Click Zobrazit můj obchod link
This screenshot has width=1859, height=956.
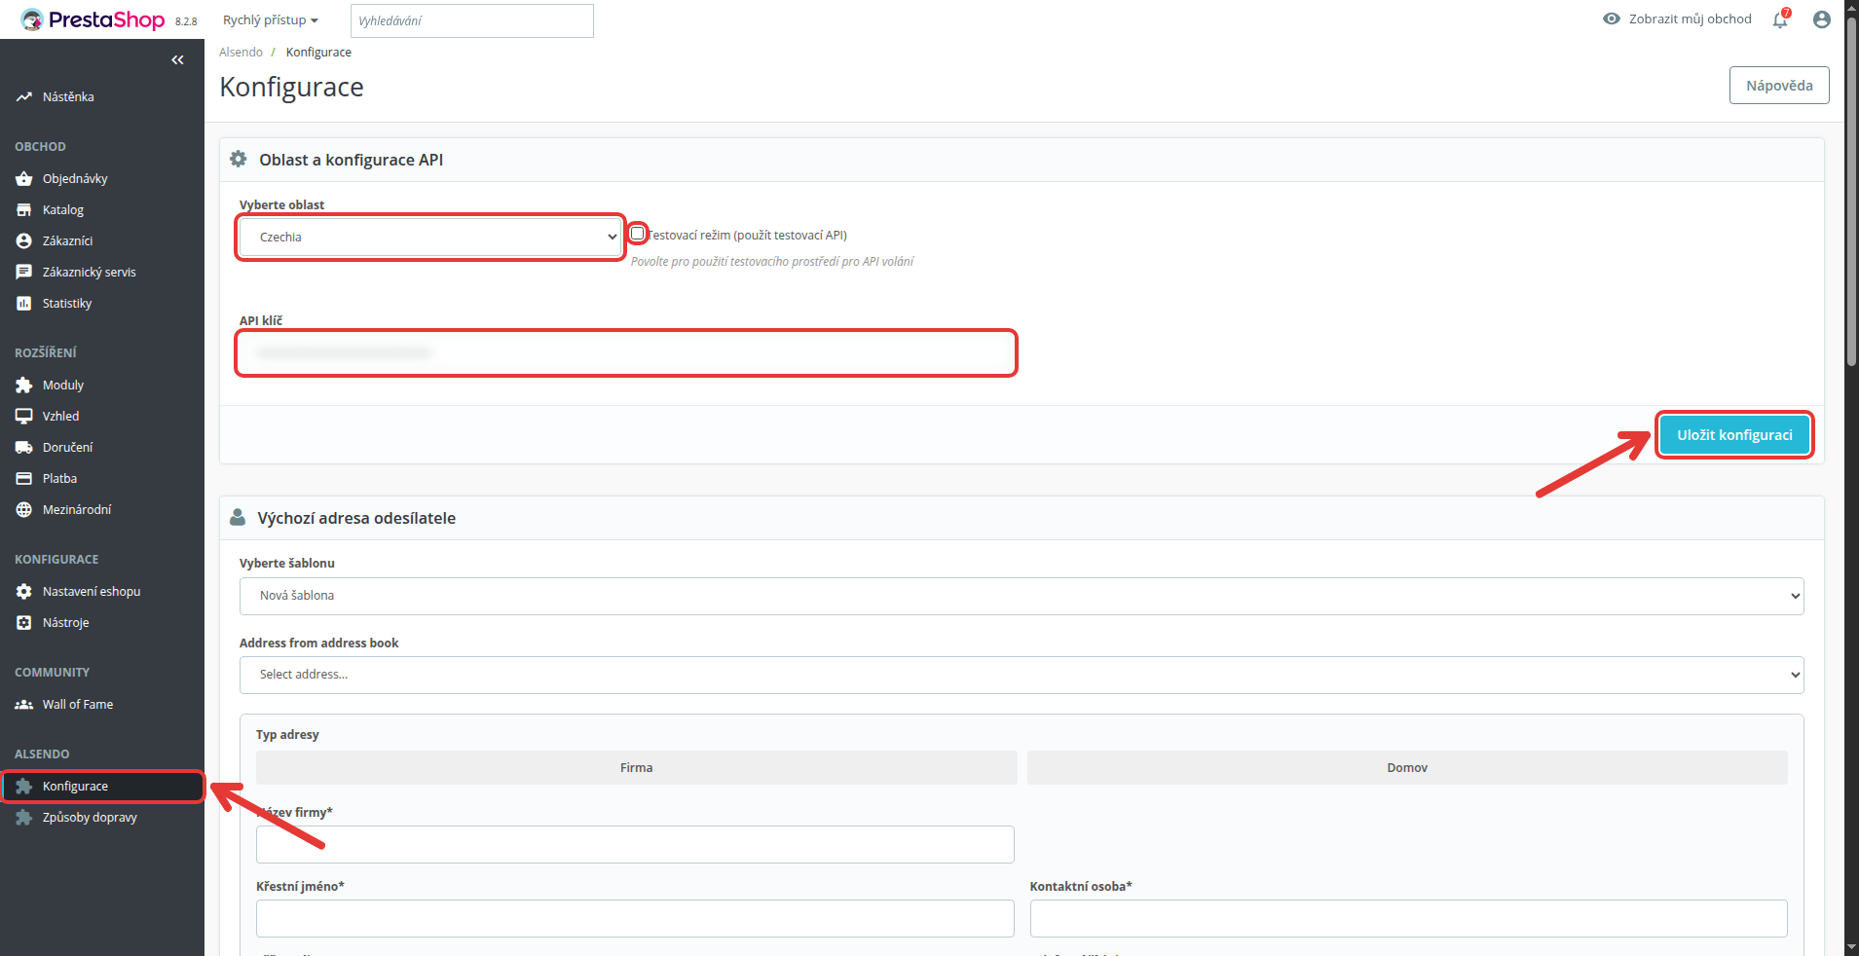point(1691,18)
